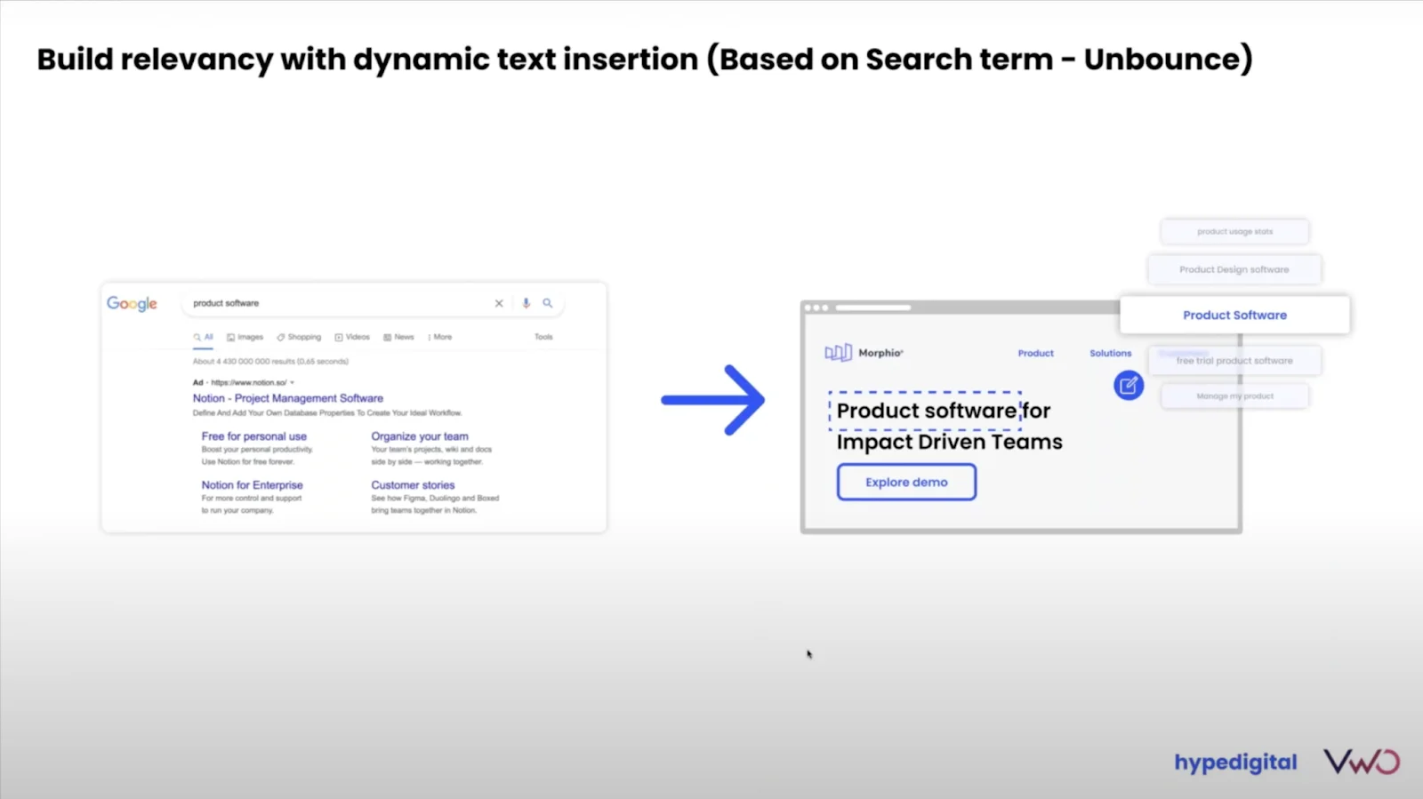The width and height of the screenshot is (1423, 799).
Task: Clear the search with the X icon
Action: [499, 303]
